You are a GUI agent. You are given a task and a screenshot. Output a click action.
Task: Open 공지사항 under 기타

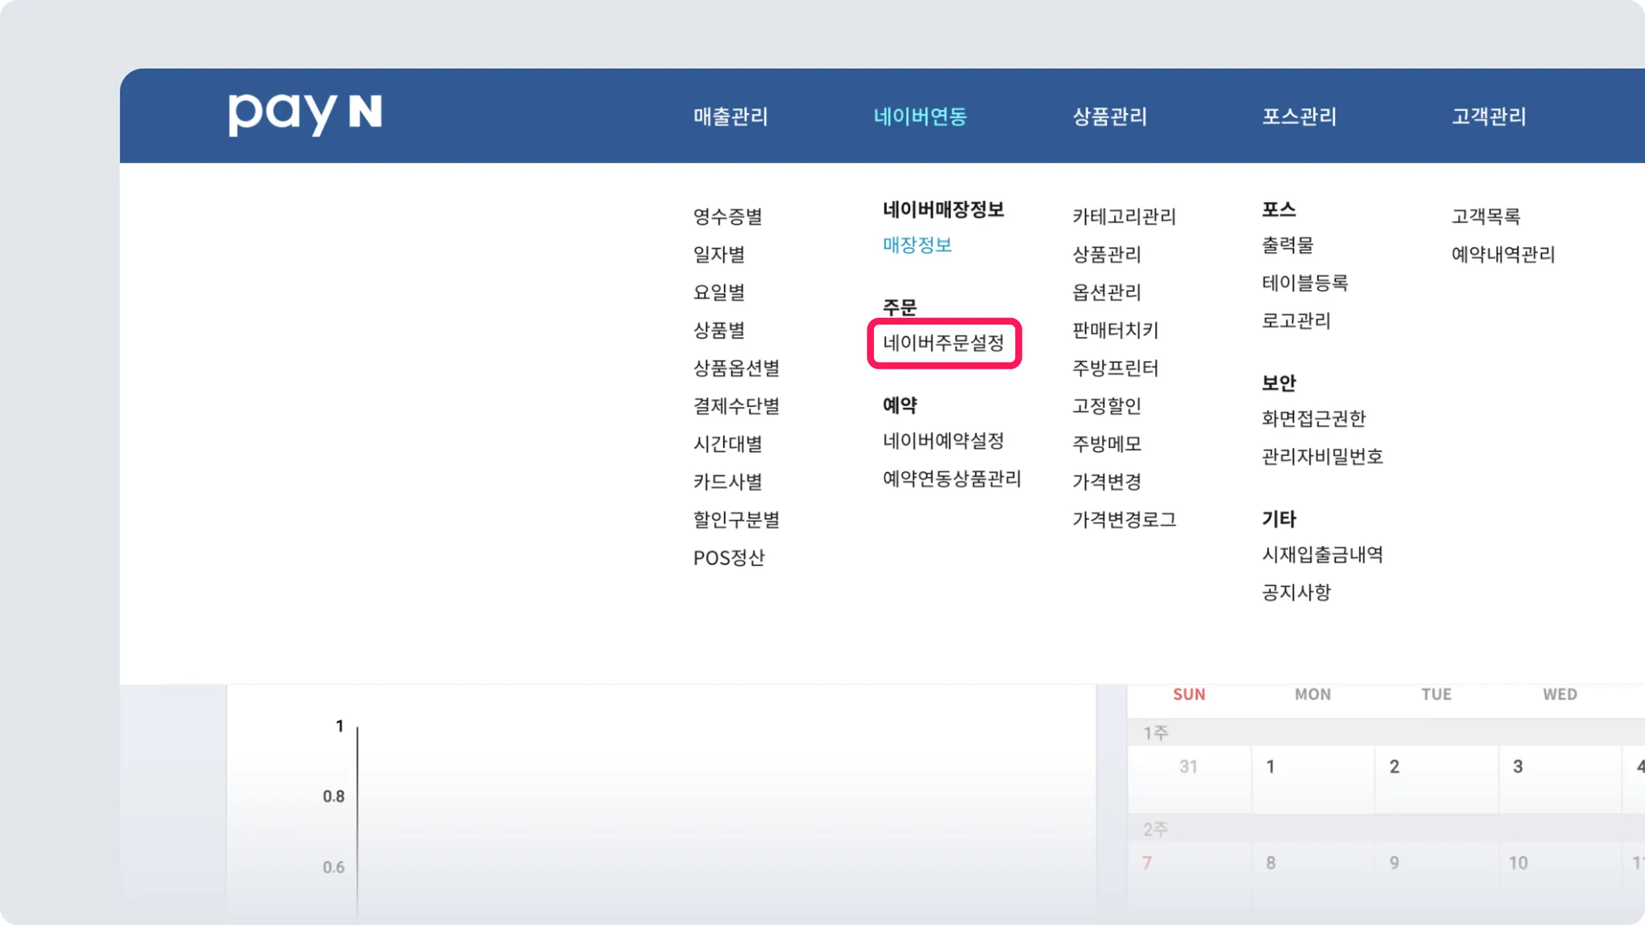point(1296,593)
